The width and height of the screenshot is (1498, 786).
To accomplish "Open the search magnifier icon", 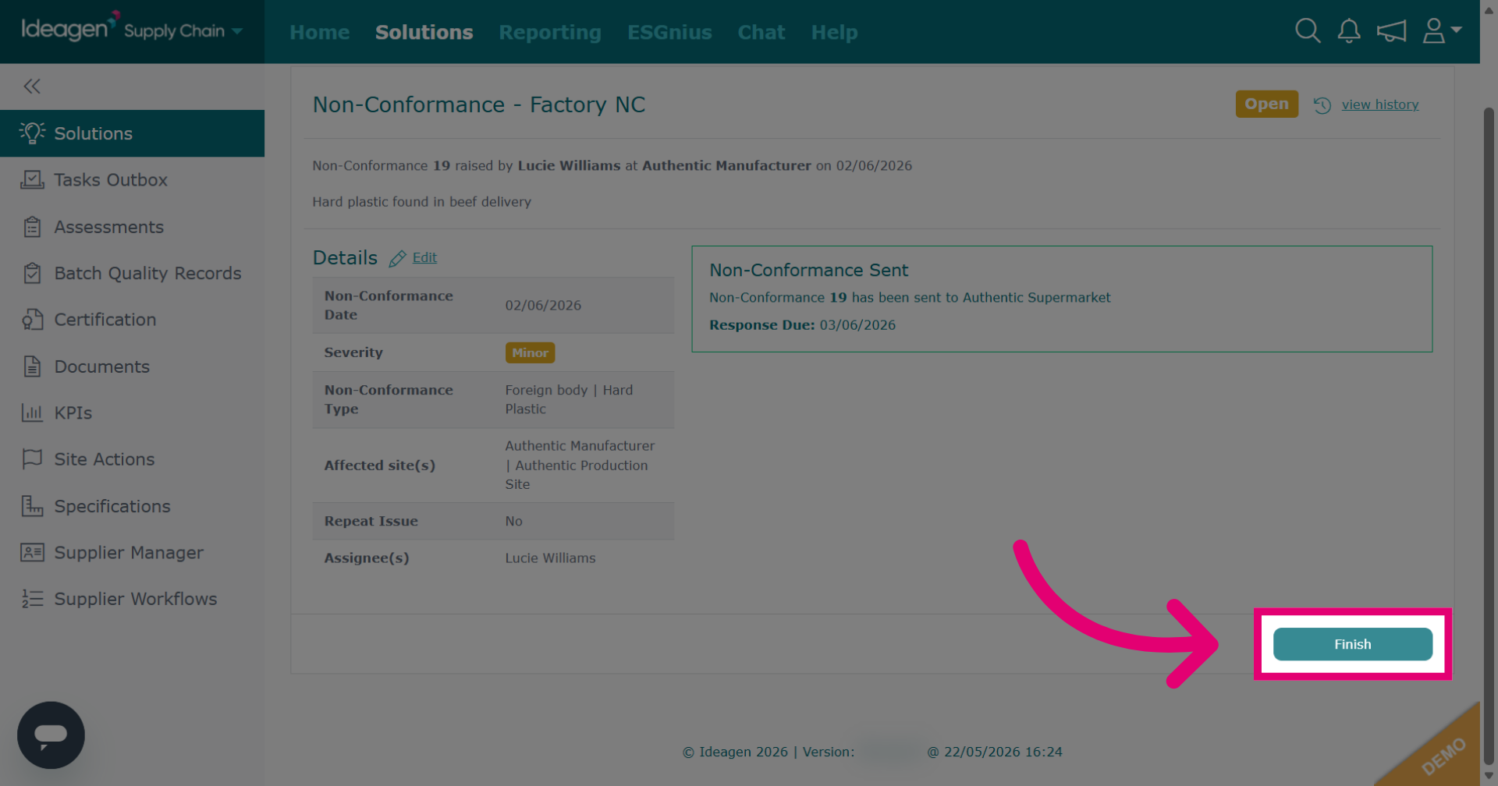I will tap(1308, 31).
